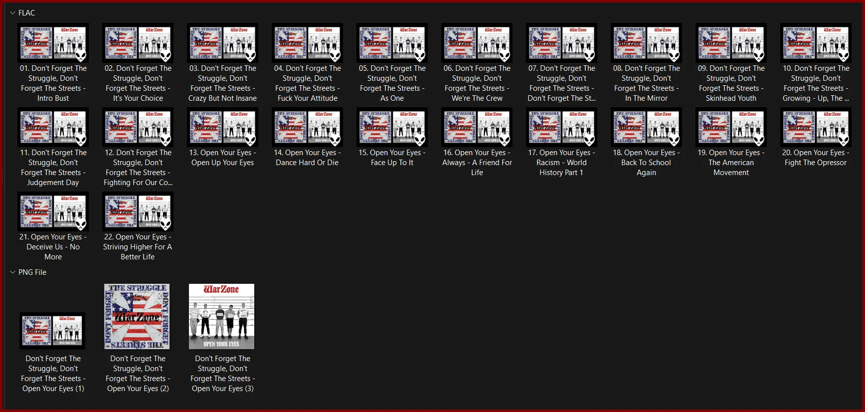Select track 09 Skinhead Youth icon
Screen dimensions: 865x412
(x=731, y=43)
